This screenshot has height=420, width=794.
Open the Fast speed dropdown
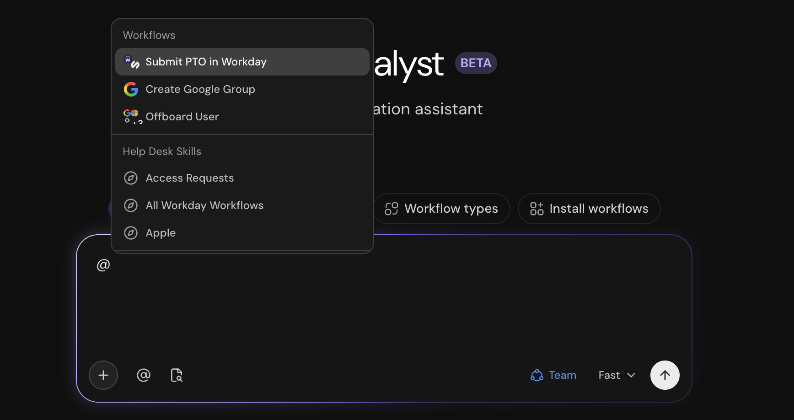tap(617, 375)
